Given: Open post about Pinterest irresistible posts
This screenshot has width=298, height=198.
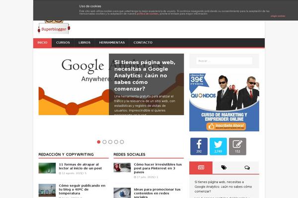Looking at the screenshot, I should pos(158,168).
